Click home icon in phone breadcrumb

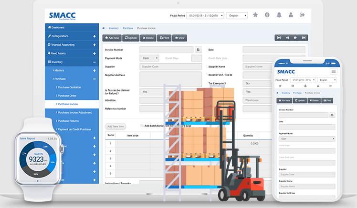(277, 93)
